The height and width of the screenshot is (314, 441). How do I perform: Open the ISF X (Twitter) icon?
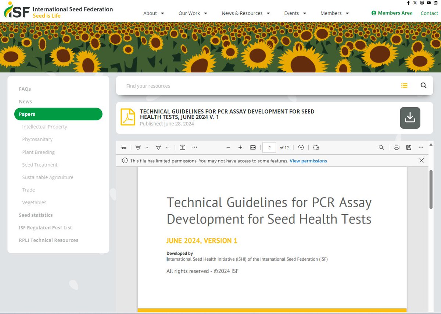415,3
